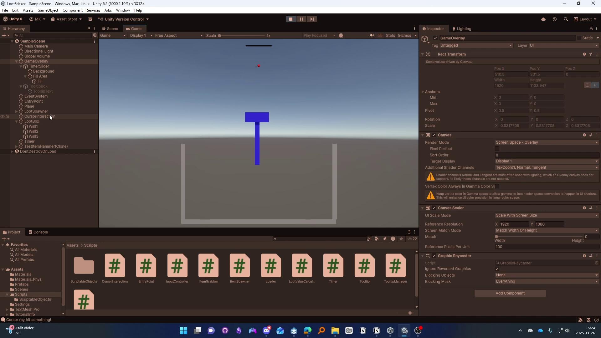Collapse the GameOverlay hierarchy item

16,61
